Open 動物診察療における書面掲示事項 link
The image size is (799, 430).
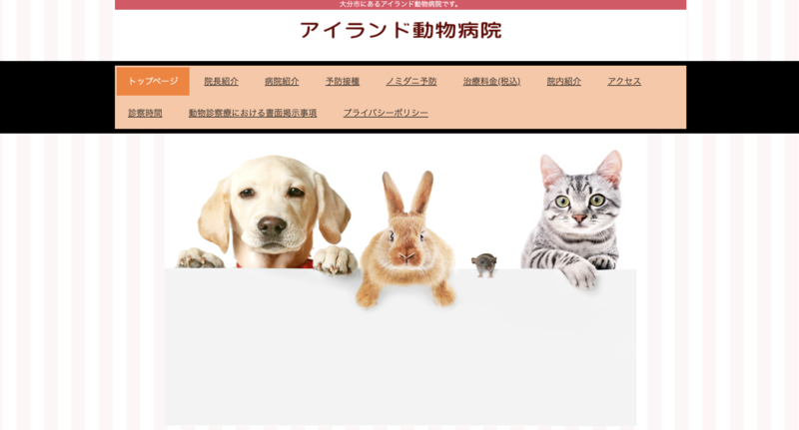click(x=253, y=113)
